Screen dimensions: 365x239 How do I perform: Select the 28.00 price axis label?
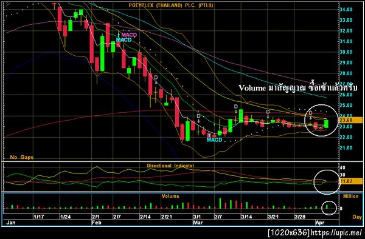[346, 73]
